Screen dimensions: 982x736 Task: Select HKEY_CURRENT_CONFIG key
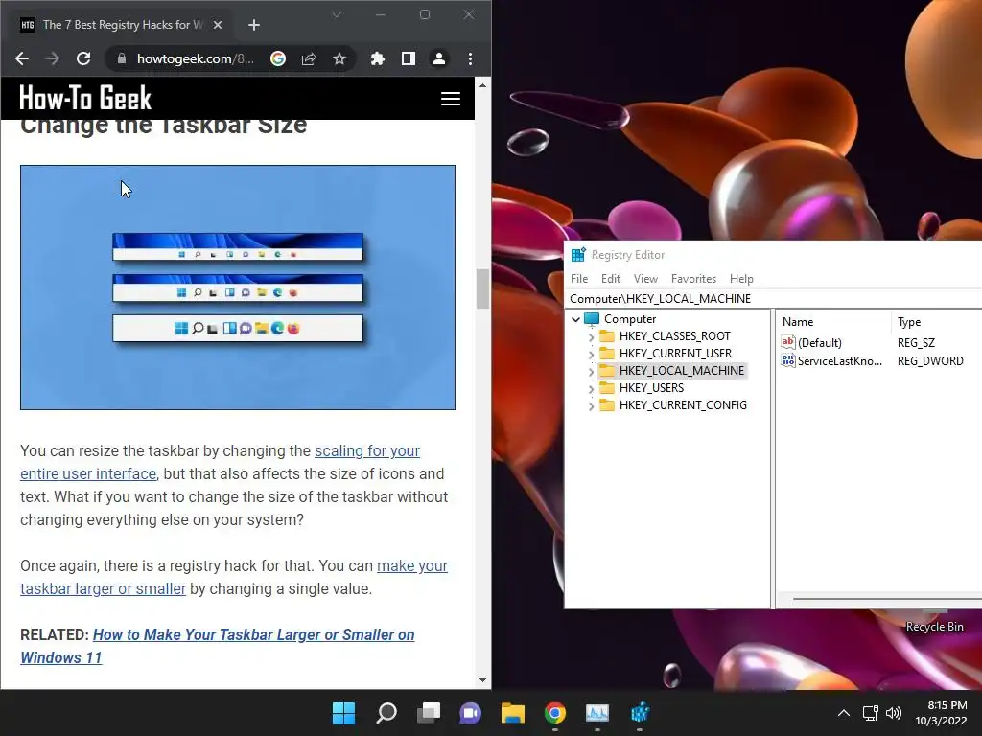(x=683, y=405)
